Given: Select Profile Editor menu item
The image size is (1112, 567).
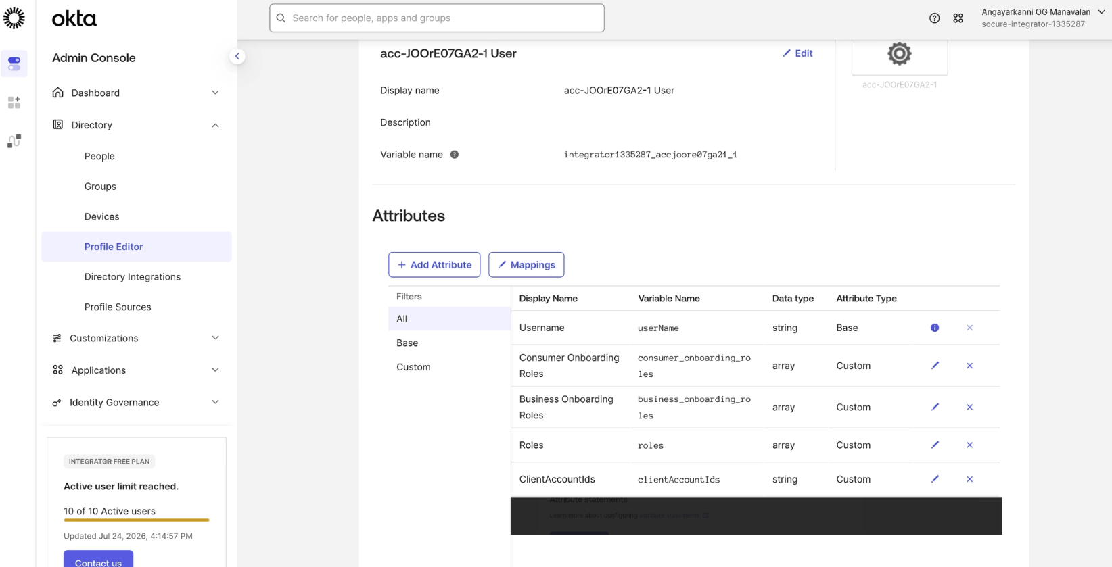Looking at the screenshot, I should coord(136,247).
